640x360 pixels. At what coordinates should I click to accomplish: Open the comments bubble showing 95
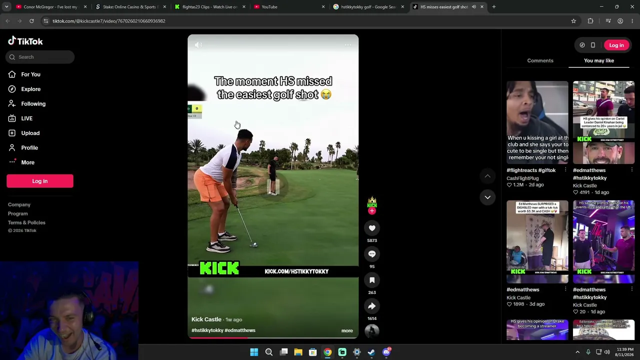tap(372, 254)
